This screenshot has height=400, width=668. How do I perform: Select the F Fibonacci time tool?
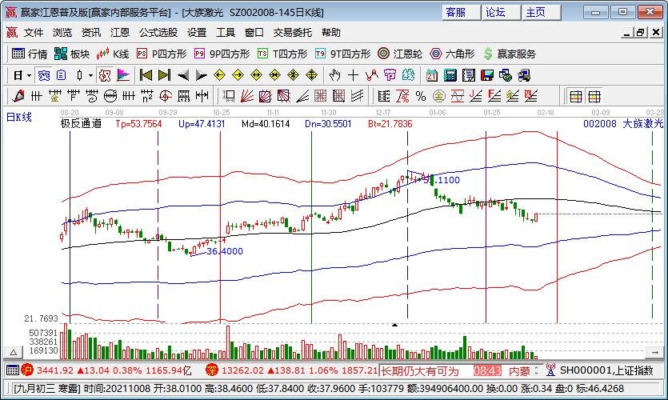(x=74, y=96)
